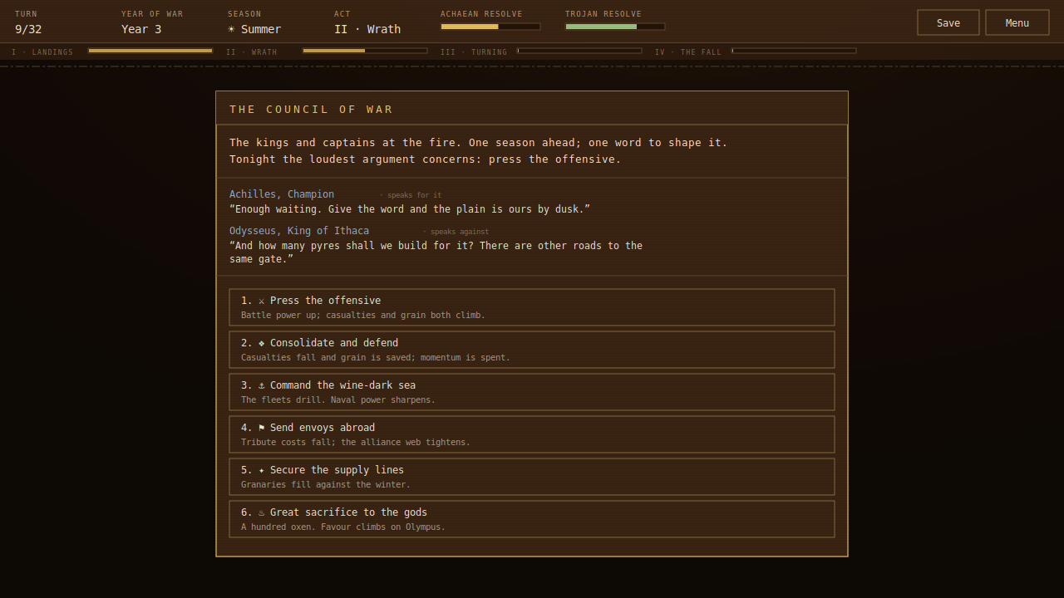Viewport: 1064px width, 598px height.
Task: Click the line 'Tonight the loudest argument concerns'
Action: (x=426, y=159)
